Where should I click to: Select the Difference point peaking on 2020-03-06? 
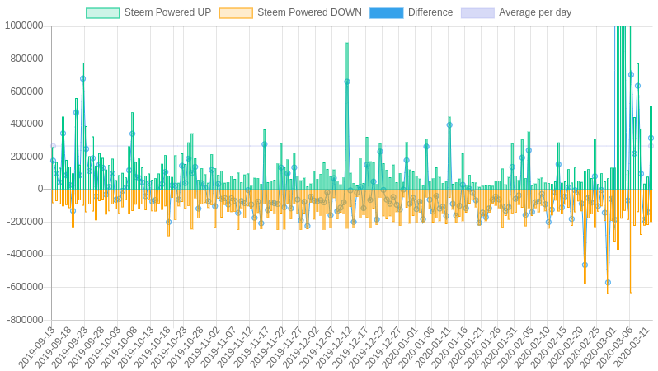click(631, 74)
